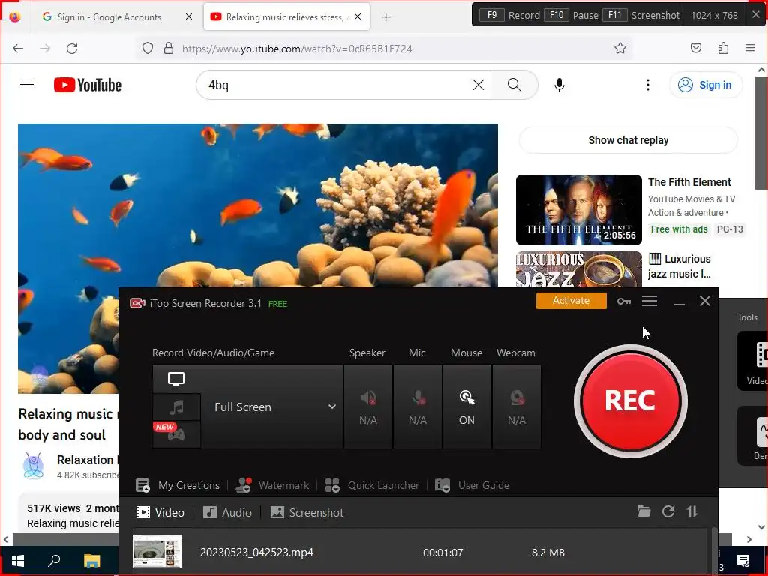Select file name 20230523_042523.mp4
Screen dimensions: 768x576
click(256, 553)
